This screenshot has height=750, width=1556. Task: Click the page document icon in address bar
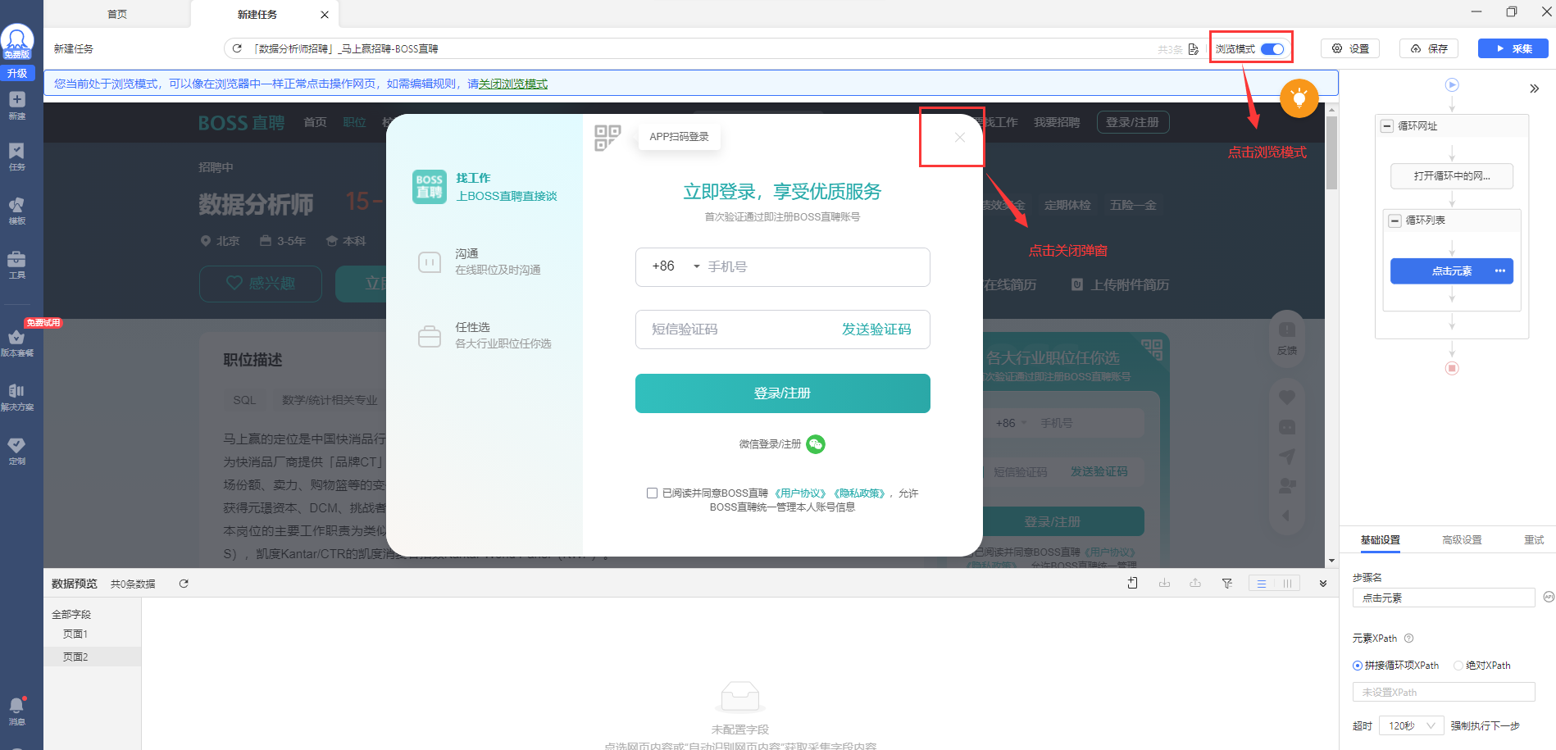1193,49
